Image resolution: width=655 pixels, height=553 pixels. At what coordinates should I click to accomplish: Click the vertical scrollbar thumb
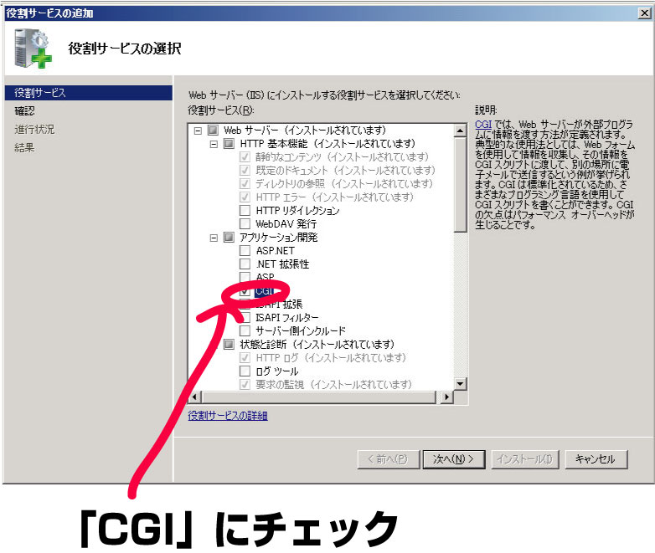click(x=461, y=184)
